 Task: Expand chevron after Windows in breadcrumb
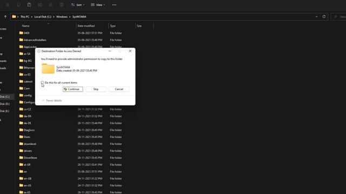coord(70,17)
